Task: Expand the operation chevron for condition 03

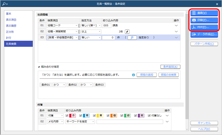Action: 176,38
